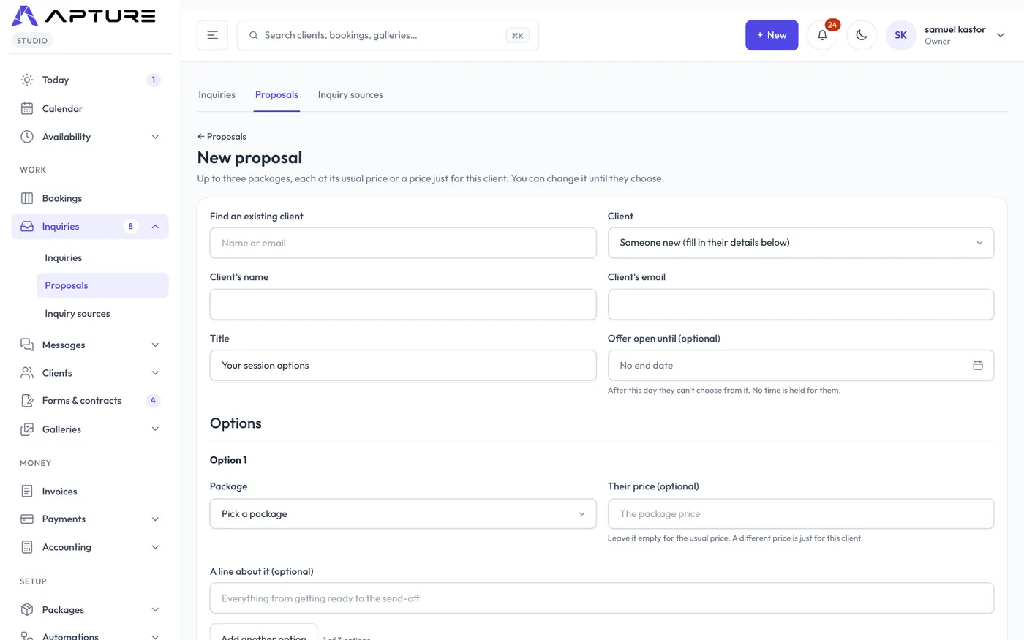Switch to the Inquiry sources tab
1024x640 pixels.
(350, 94)
